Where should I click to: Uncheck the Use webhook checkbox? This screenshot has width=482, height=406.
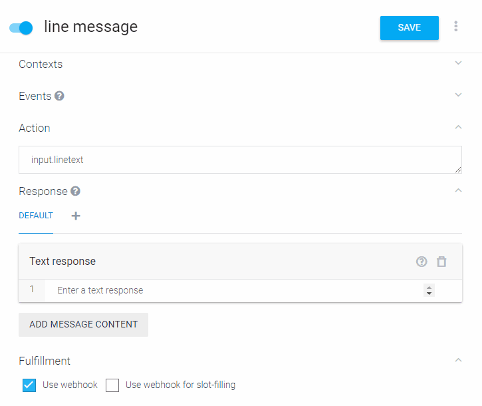click(x=29, y=385)
